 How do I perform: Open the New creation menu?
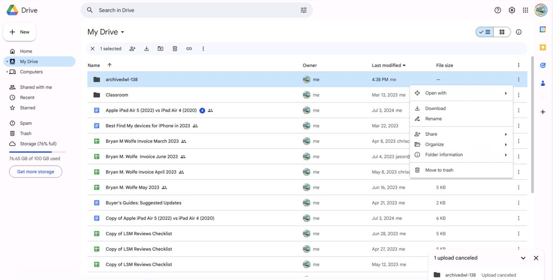pos(19,32)
